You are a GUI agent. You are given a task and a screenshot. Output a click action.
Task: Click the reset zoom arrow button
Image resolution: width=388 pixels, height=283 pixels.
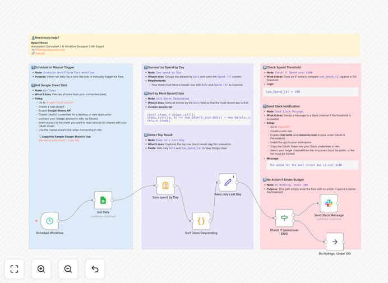95,269
